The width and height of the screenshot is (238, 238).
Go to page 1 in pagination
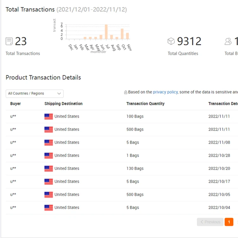229,222
